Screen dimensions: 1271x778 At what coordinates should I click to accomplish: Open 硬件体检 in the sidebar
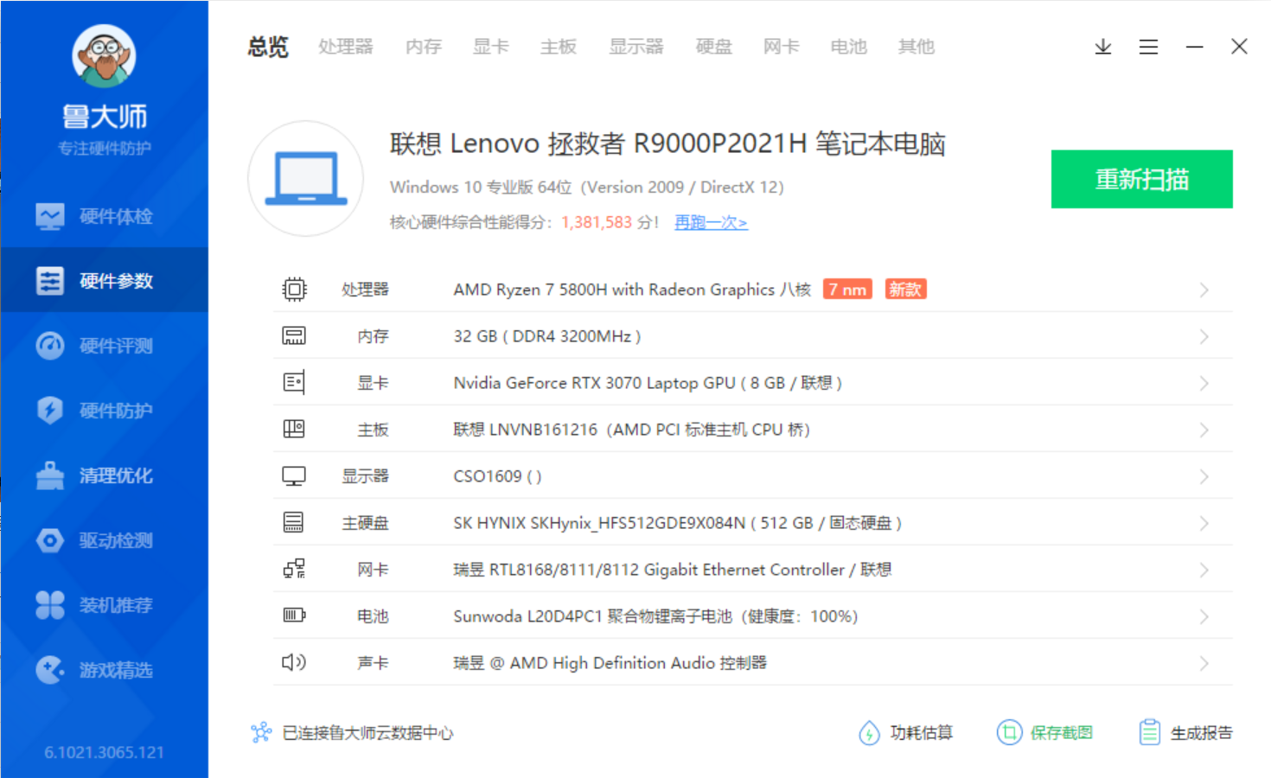point(104,216)
